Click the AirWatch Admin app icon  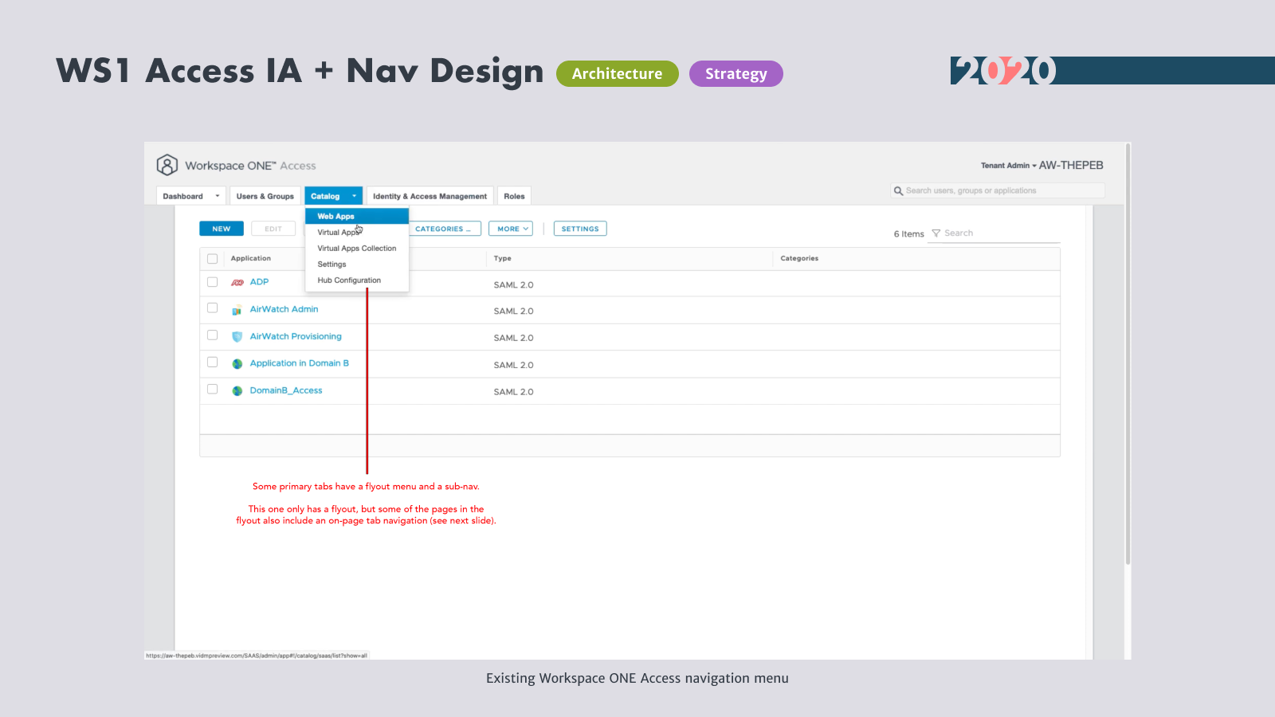237,310
